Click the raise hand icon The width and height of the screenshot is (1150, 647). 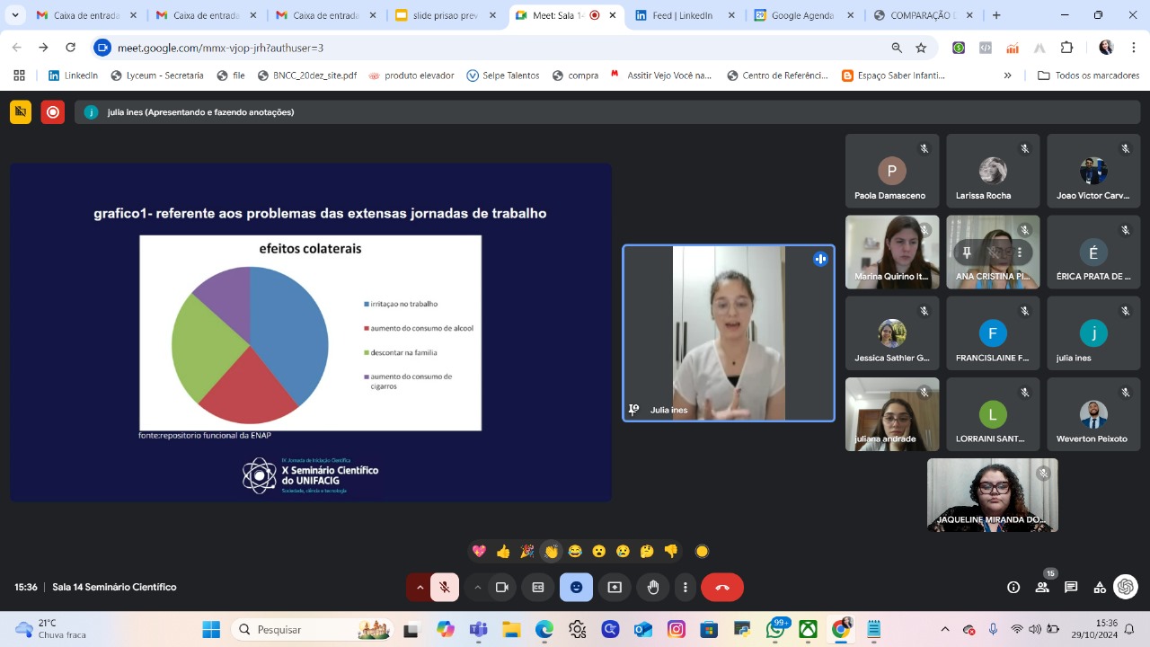click(x=653, y=587)
